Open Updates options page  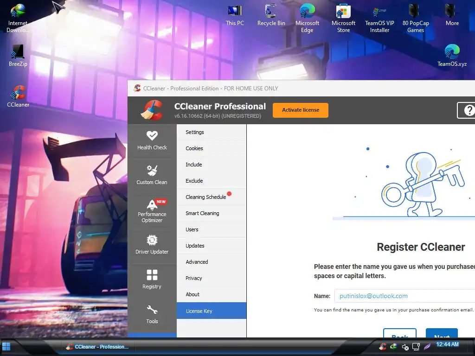point(212,246)
